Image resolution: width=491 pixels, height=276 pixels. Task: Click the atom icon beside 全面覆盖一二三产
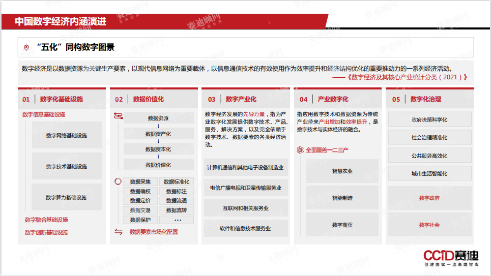point(300,150)
